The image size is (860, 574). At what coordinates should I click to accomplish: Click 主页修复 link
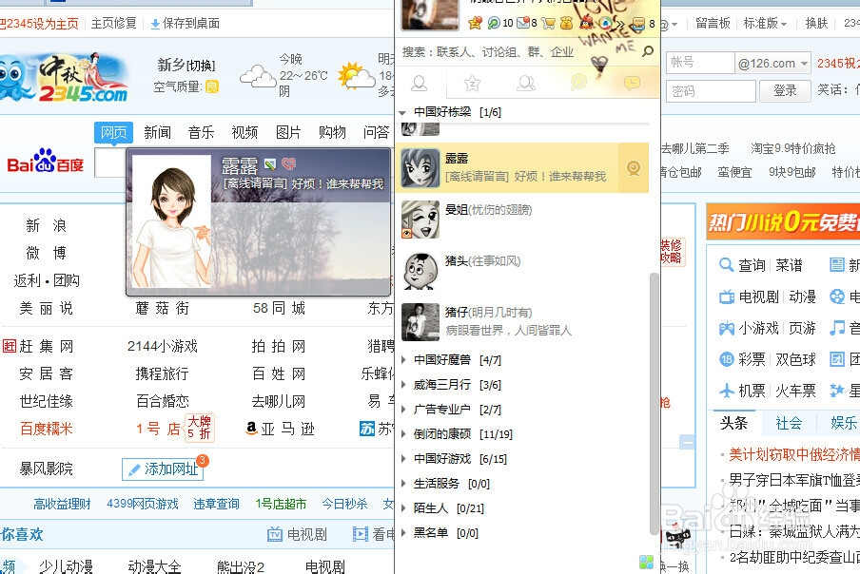(x=113, y=24)
